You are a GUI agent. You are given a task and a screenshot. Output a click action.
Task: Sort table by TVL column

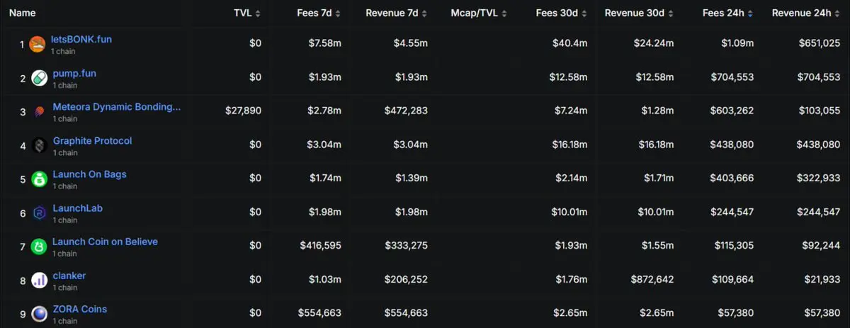[247, 13]
